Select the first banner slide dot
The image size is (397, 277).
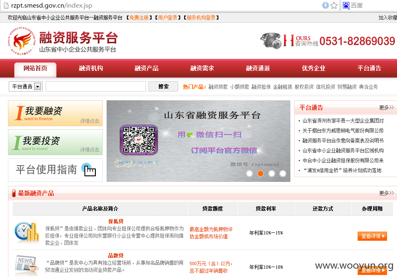click(249, 174)
